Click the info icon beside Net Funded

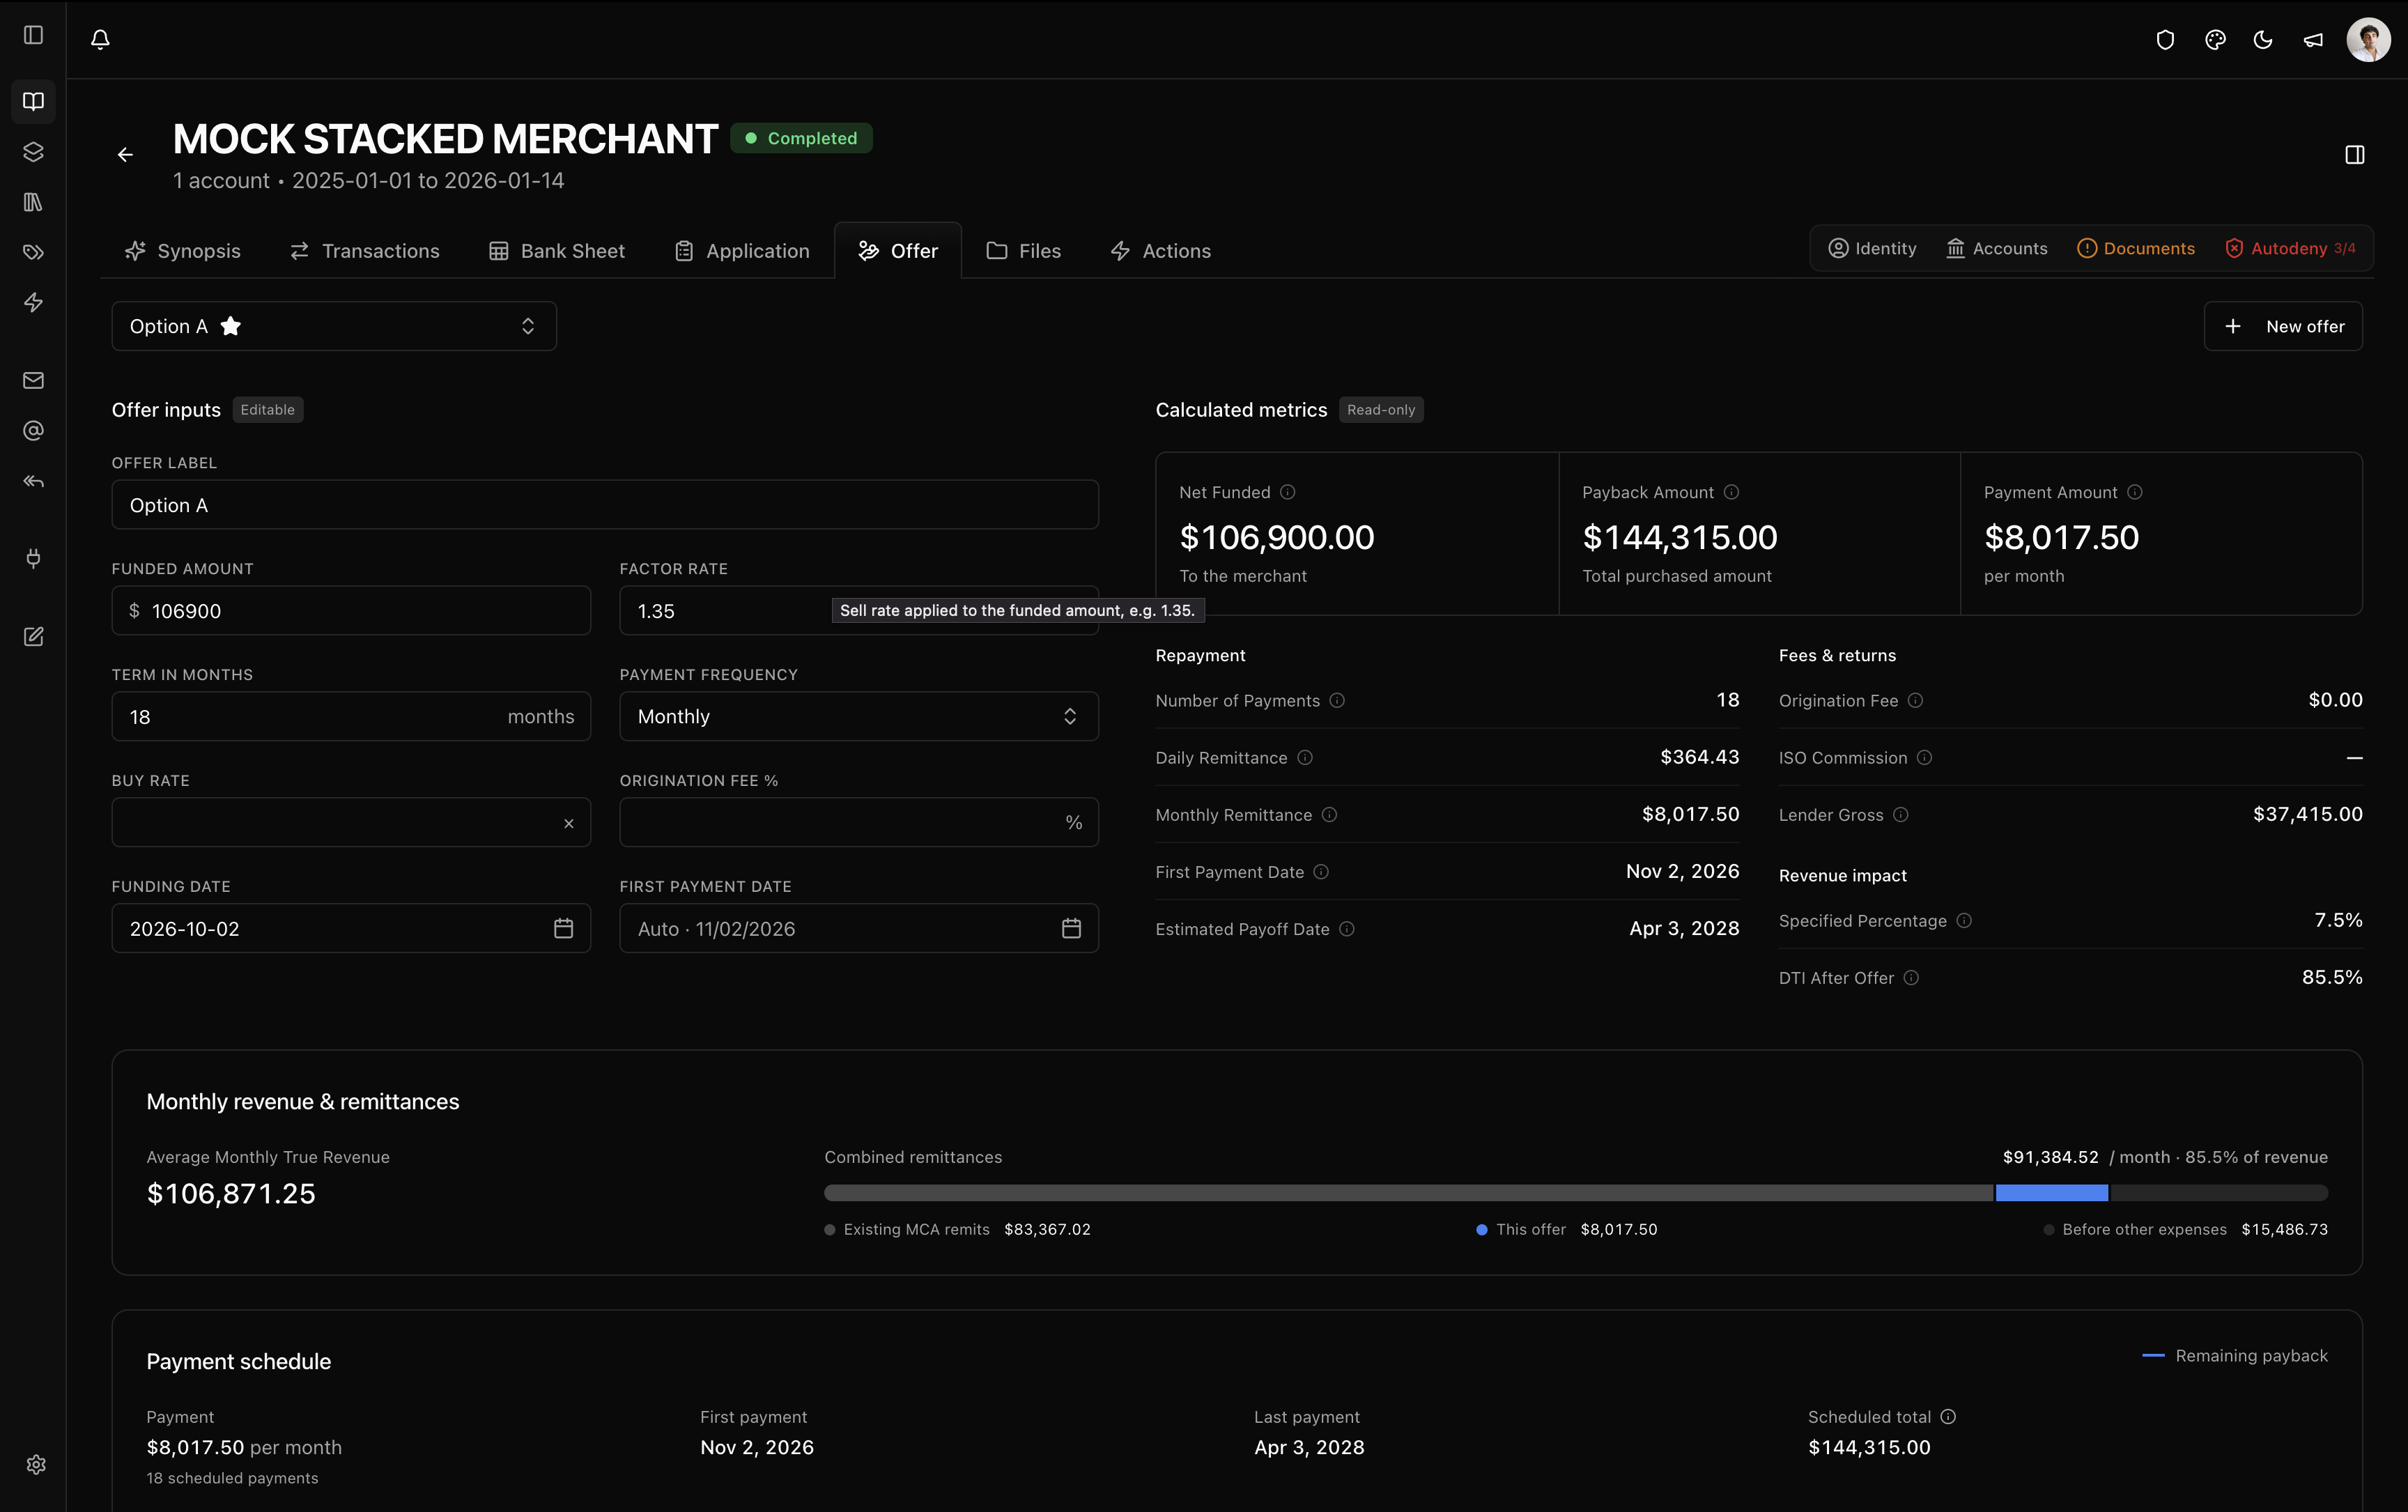(1288, 492)
